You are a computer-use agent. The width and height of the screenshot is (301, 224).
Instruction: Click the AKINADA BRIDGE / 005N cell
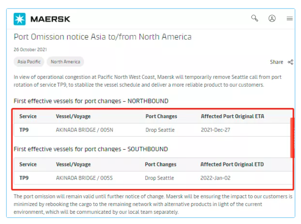coord(85,130)
